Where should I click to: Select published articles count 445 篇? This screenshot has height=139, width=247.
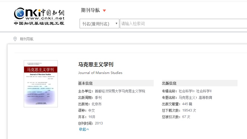click(x=187, y=104)
